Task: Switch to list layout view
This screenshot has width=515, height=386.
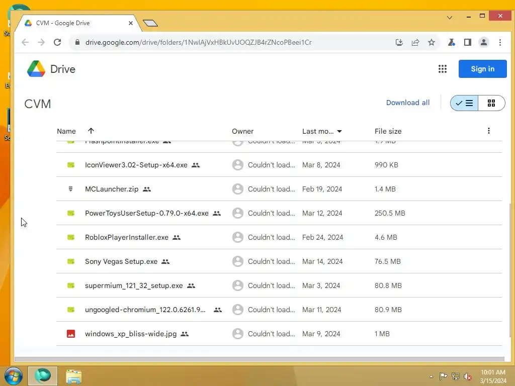Action: [x=464, y=103]
